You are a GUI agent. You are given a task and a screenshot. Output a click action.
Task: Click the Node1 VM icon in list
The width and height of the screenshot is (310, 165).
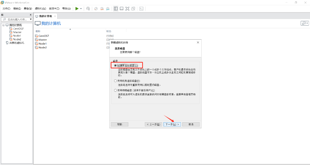(x=36, y=44)
